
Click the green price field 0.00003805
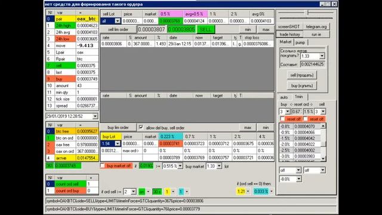point(181,29)
